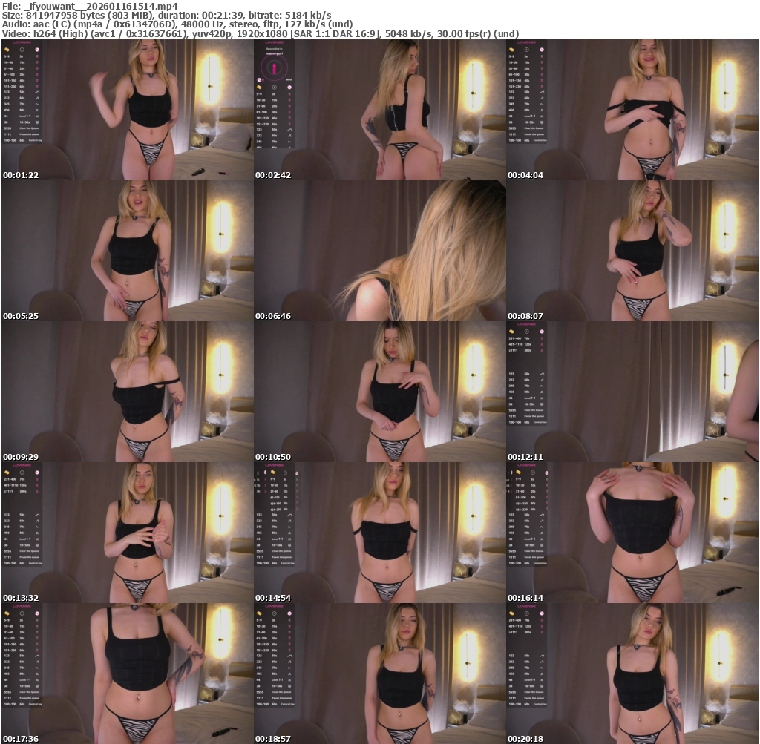
Task: Select the frame timestamped 00:10:50
Action: [379, 391]
